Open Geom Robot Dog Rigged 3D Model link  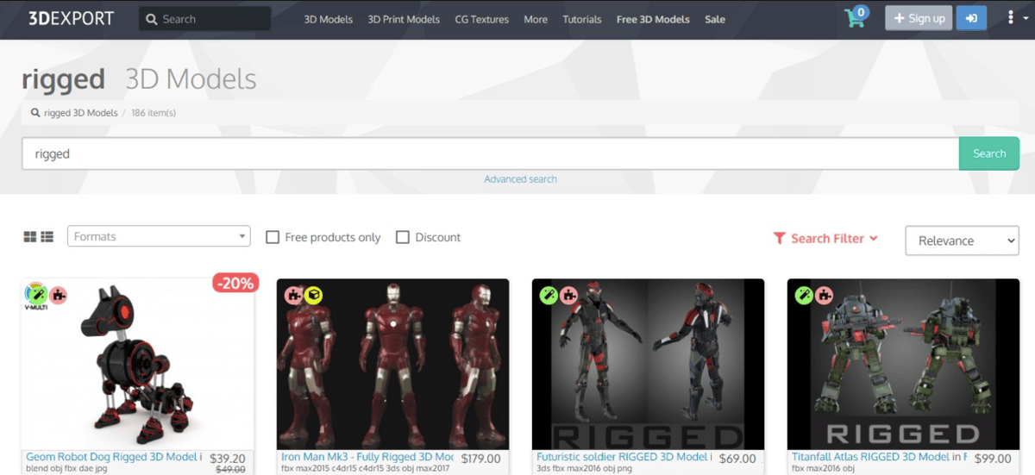(x=115, y=457)
